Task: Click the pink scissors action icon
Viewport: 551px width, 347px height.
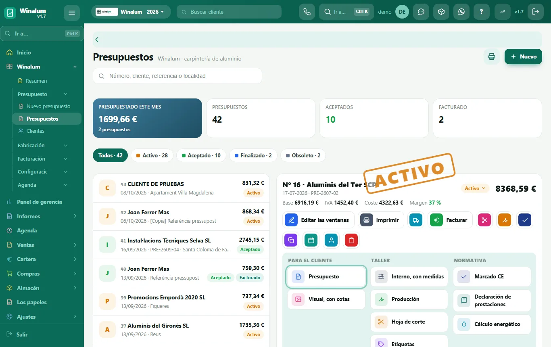Action: [x=484, y=220]
